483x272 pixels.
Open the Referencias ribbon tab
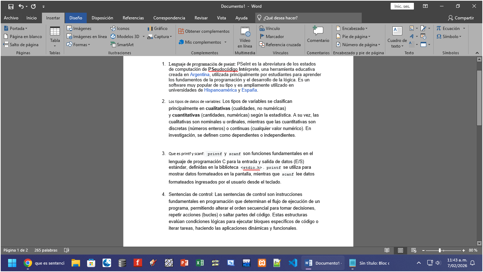[133, 18]
